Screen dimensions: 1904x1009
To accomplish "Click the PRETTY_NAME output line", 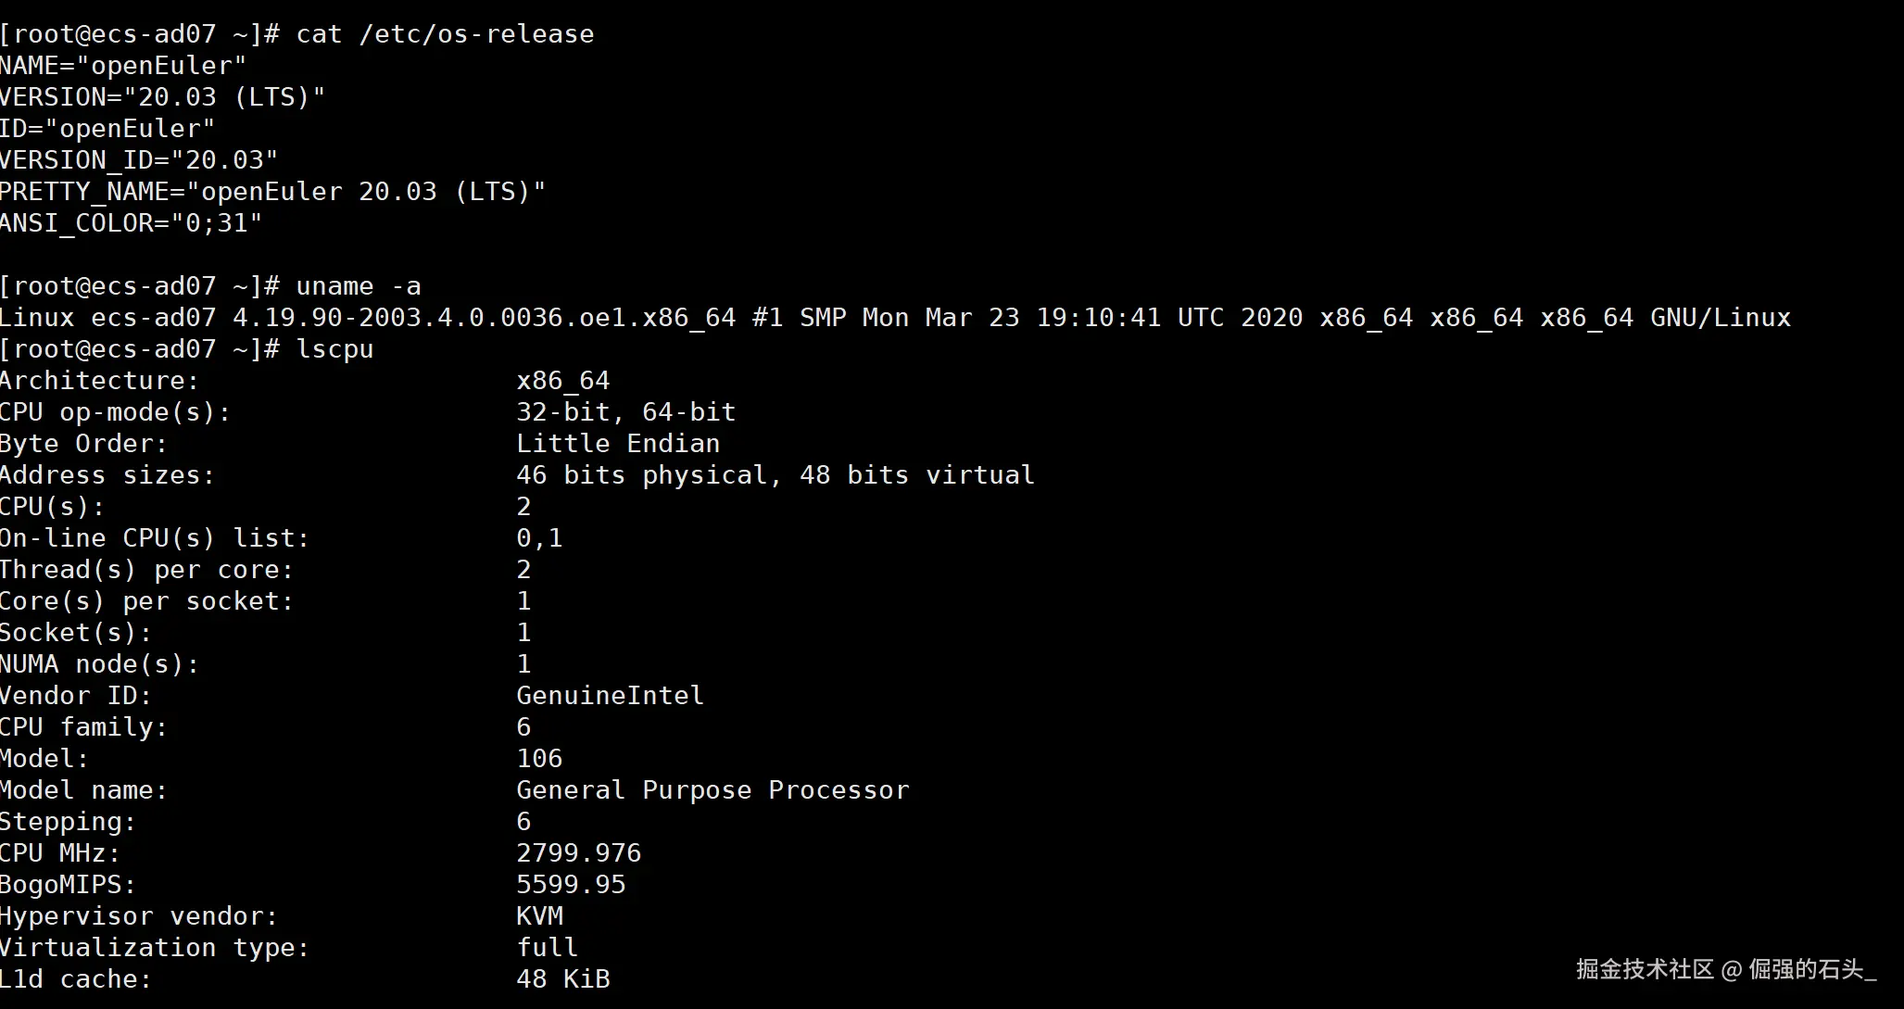I will (272, 192).
